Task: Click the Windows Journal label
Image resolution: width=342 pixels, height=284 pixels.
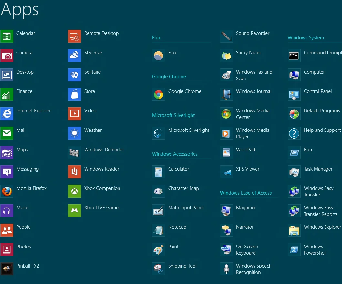Action: click(x=254, y=91)
